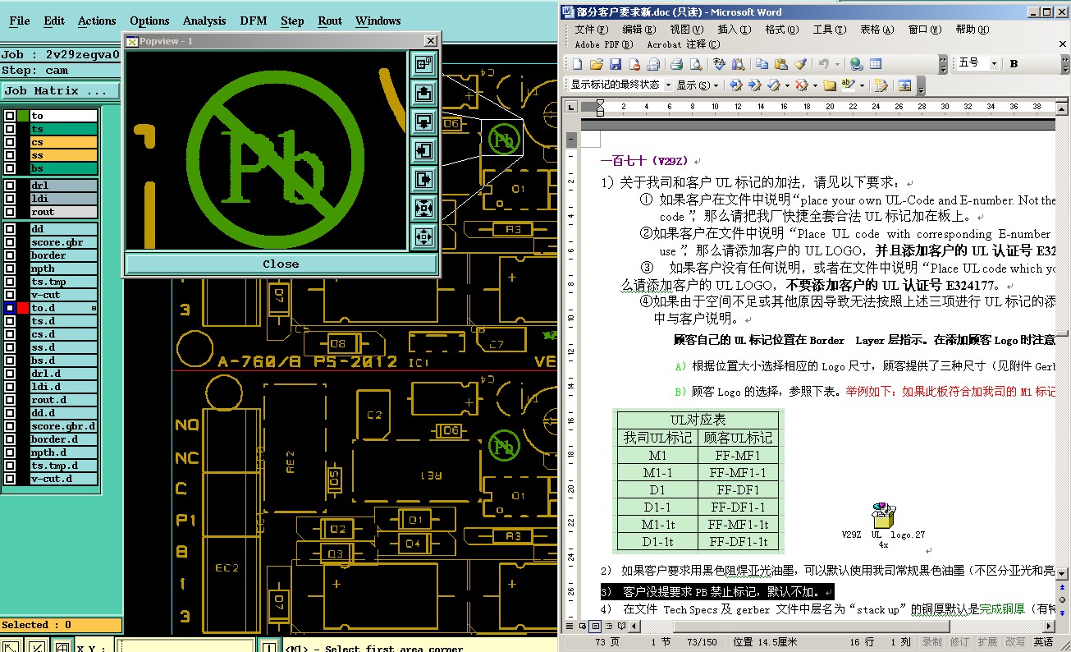This screenshot has height=652, width=1071.
Task: Click the Popview zoom in arrows icon
Action: 423,208
